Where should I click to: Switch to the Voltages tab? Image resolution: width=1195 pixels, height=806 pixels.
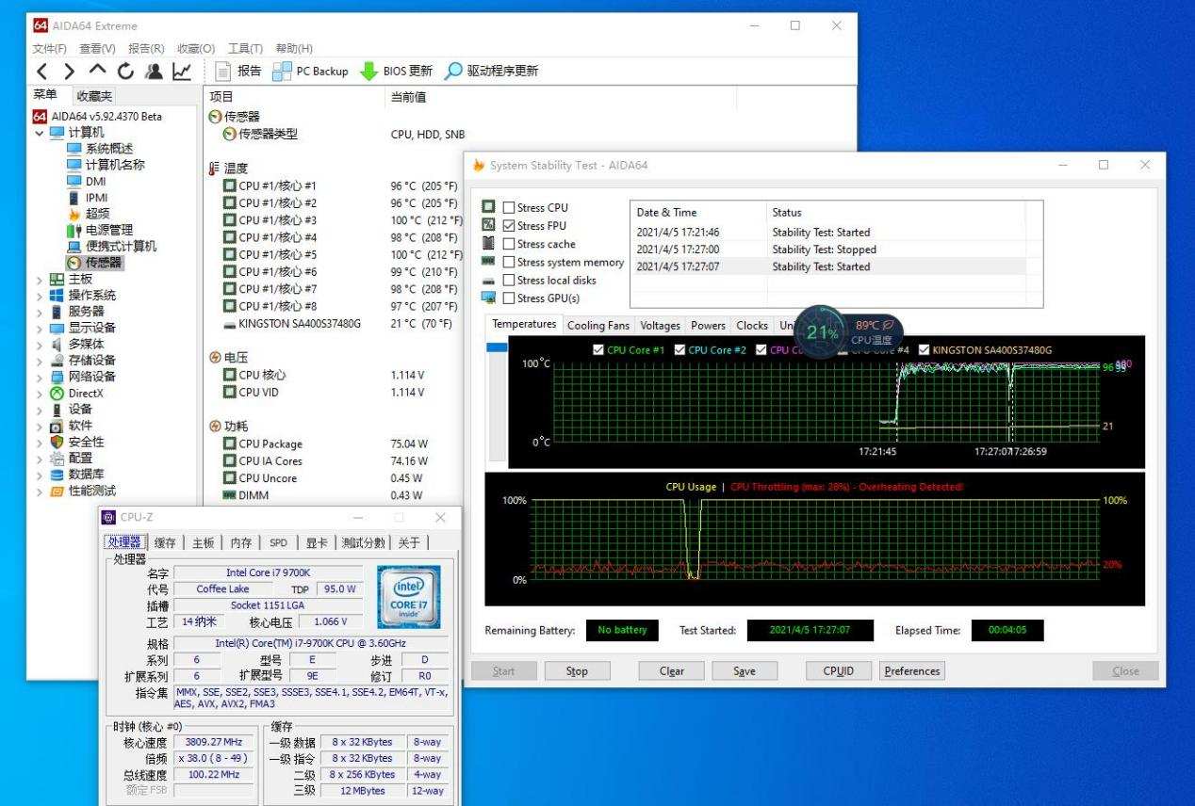tap(660, 326)
